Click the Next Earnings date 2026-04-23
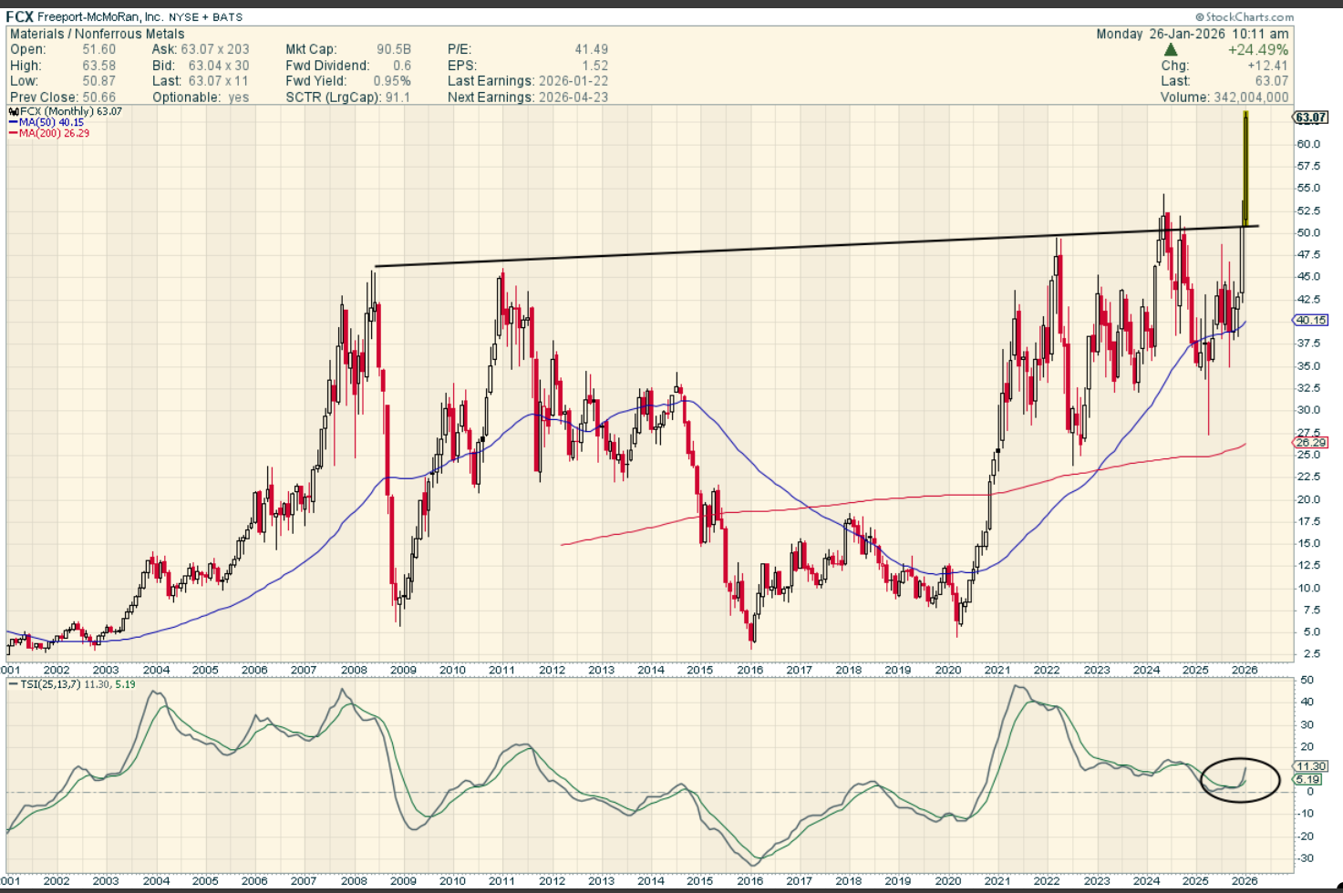Image resolution: width=1343 pixels, height=893 pixels. 573,98
